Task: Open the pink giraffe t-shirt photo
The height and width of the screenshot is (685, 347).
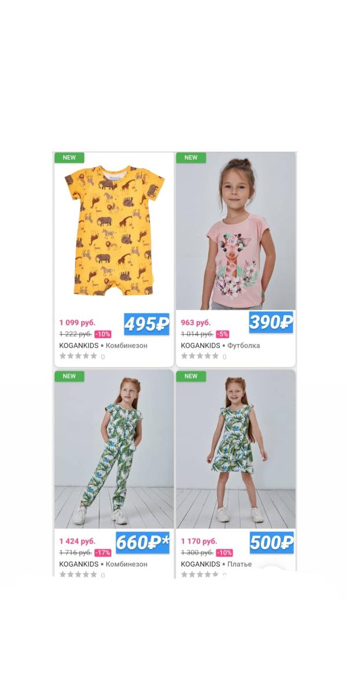Action: pos(236,230)
